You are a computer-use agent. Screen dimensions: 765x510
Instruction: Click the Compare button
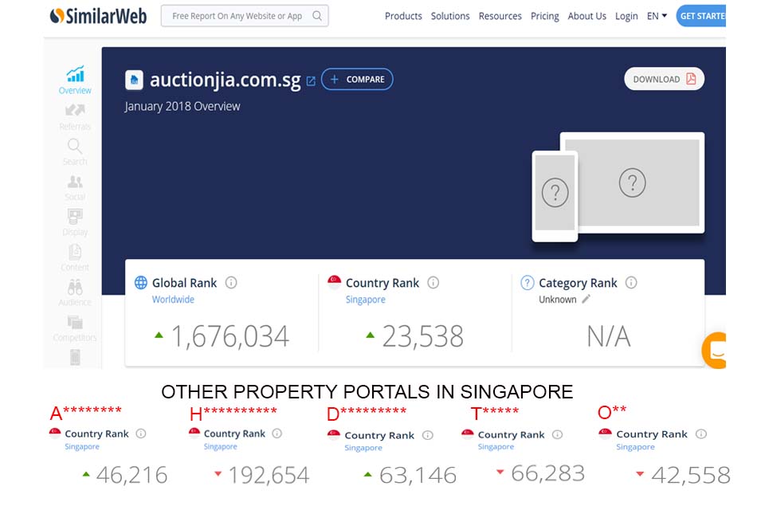coord(357,79)
